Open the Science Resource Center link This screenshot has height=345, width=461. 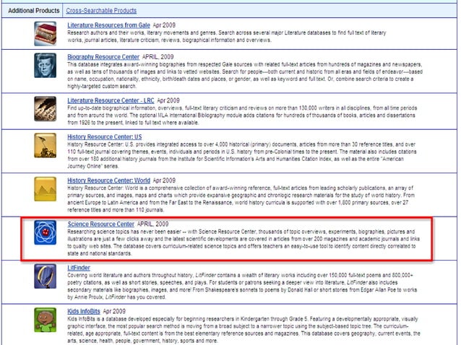101,224
